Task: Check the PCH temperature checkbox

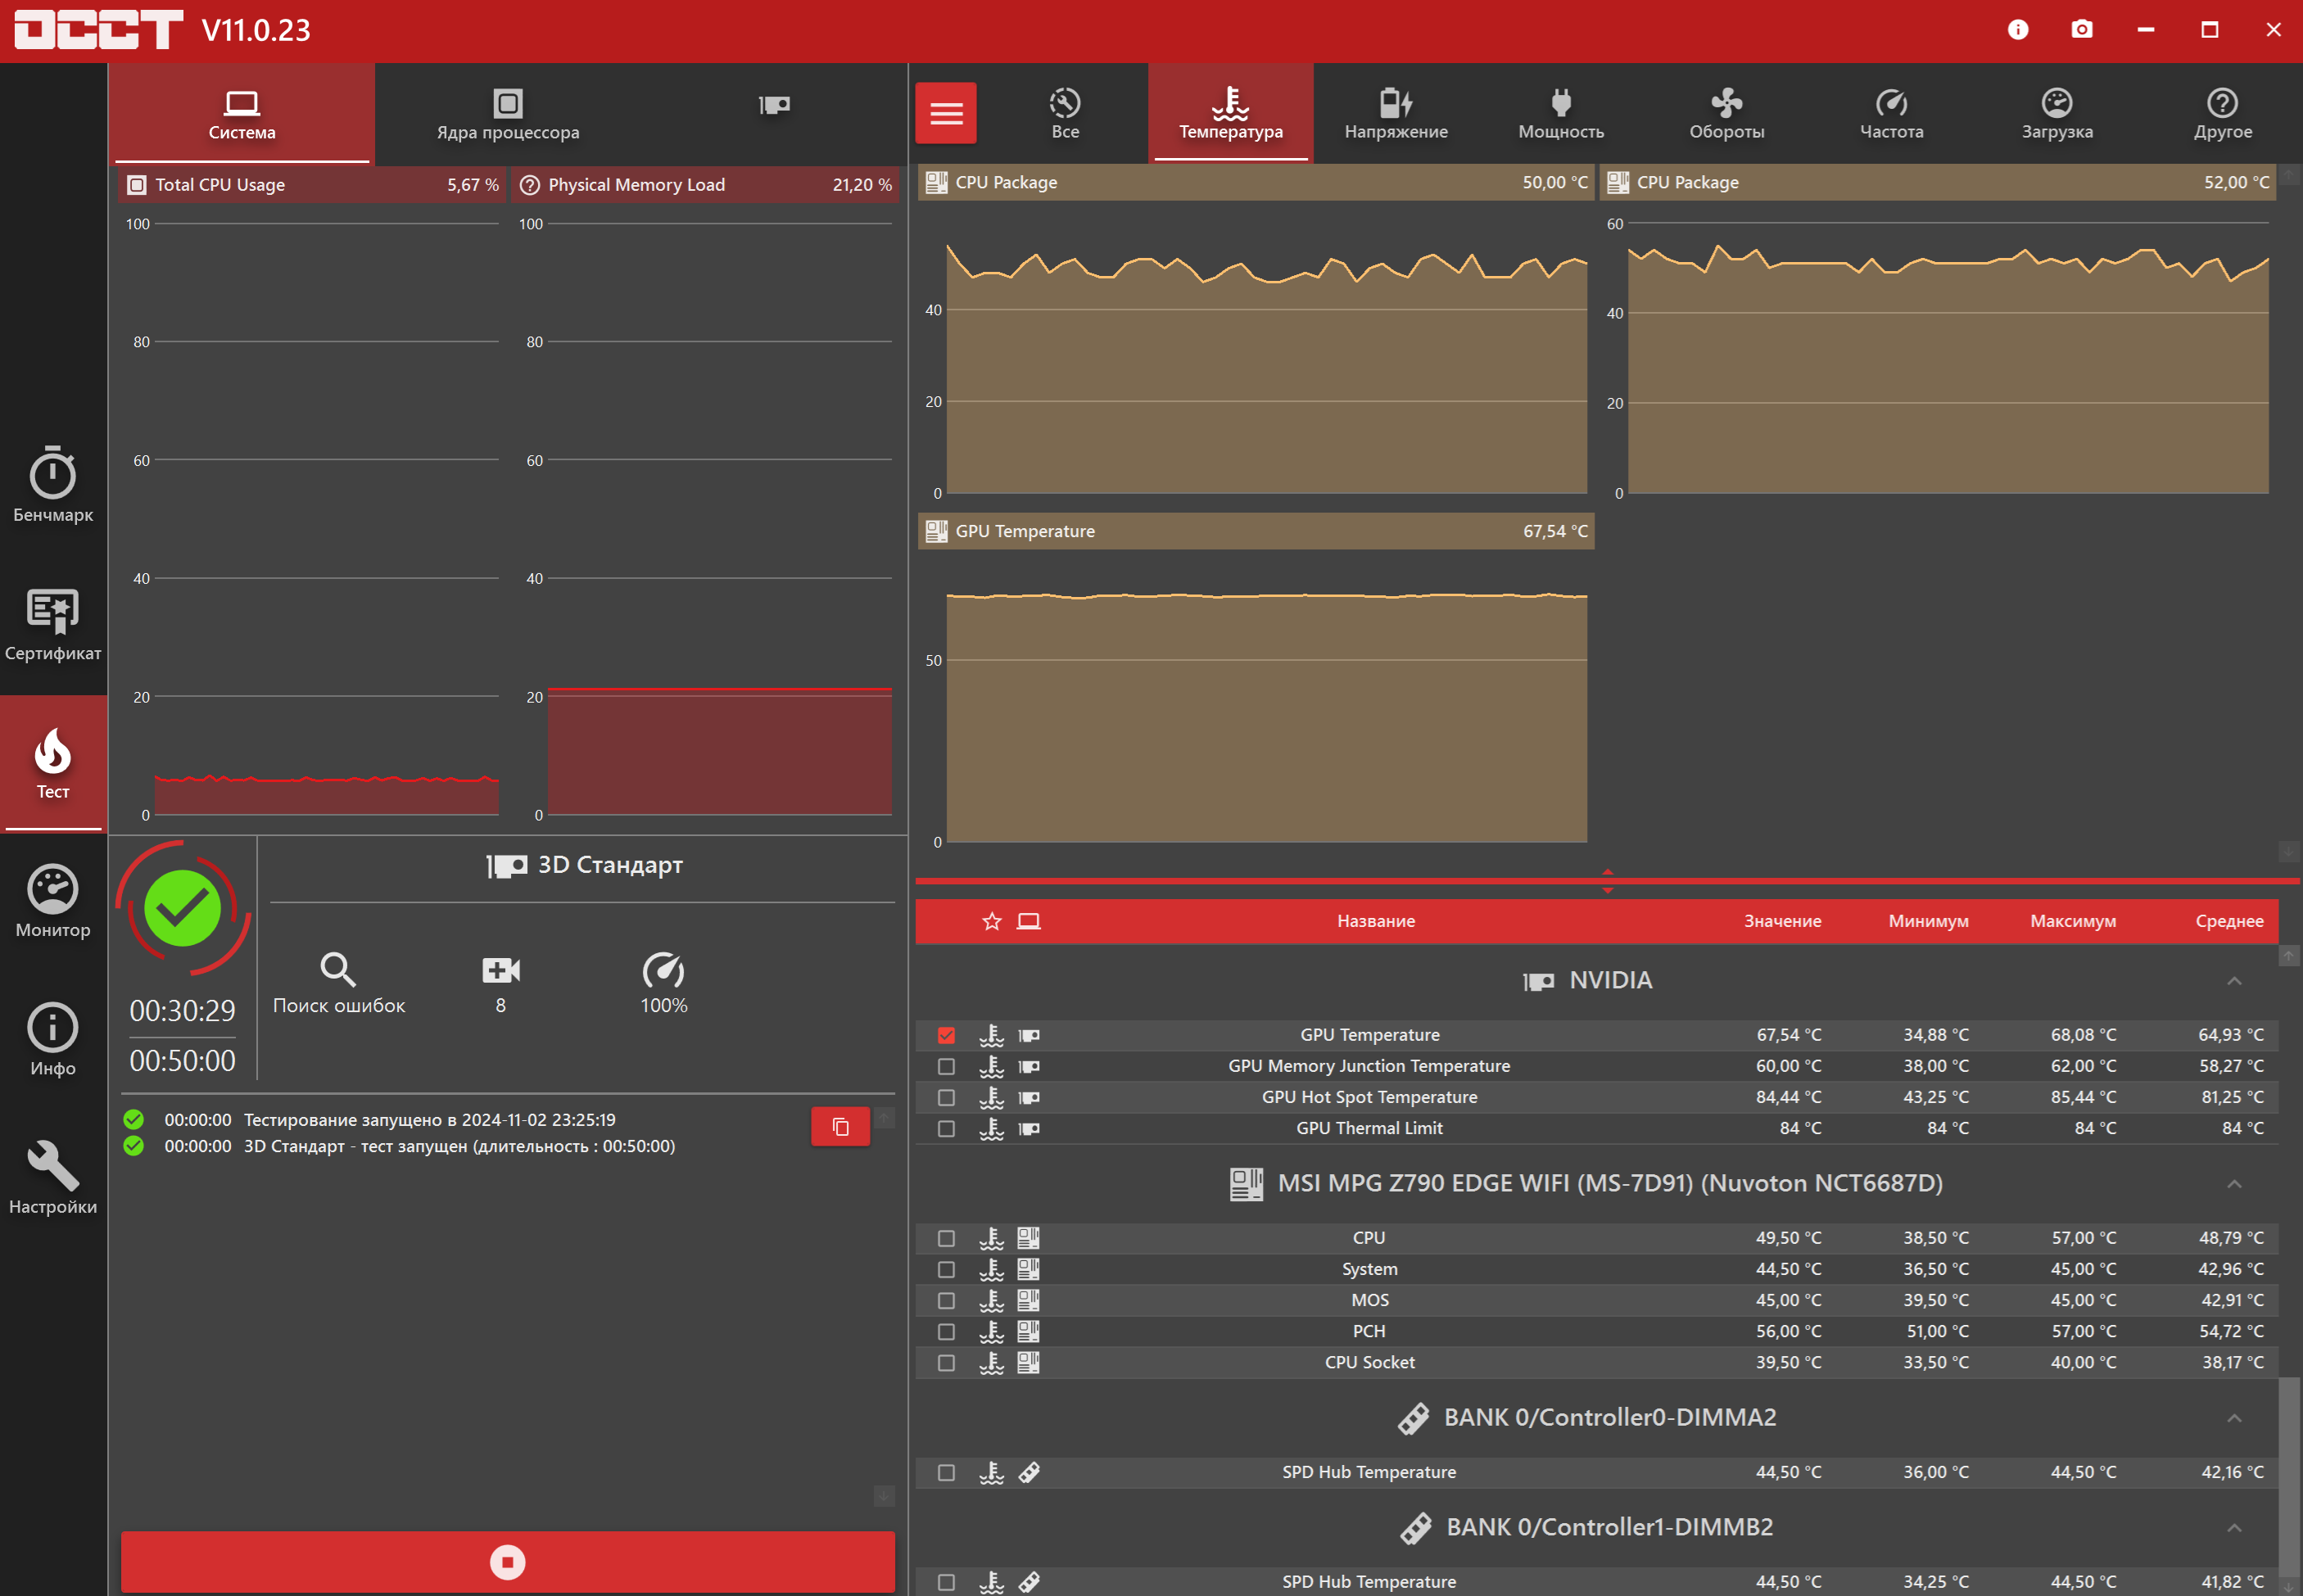Action: pos(946,1331)
